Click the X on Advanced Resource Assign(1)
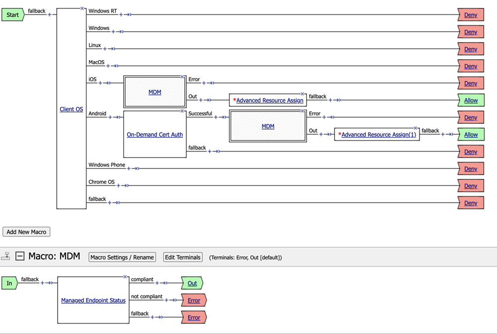 415,128
